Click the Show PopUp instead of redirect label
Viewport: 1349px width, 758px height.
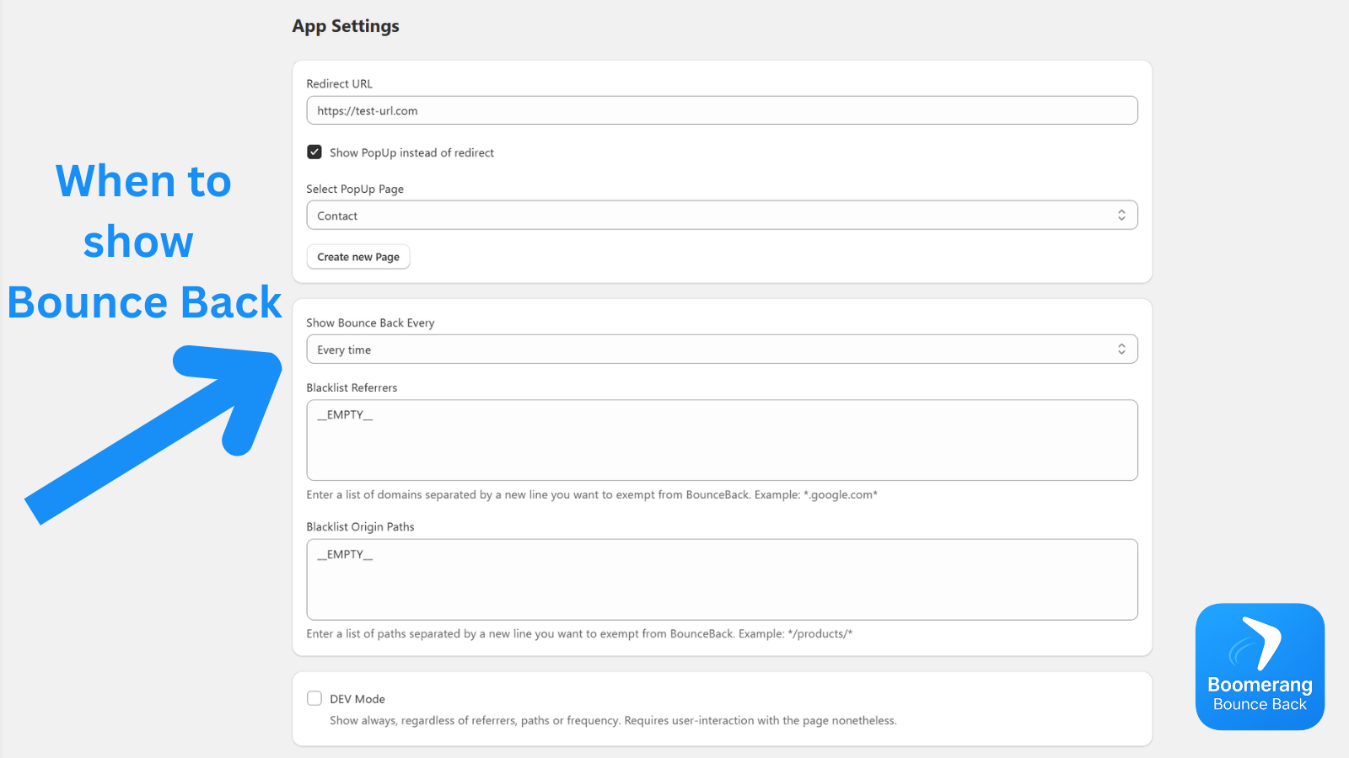tap(411, 152)
